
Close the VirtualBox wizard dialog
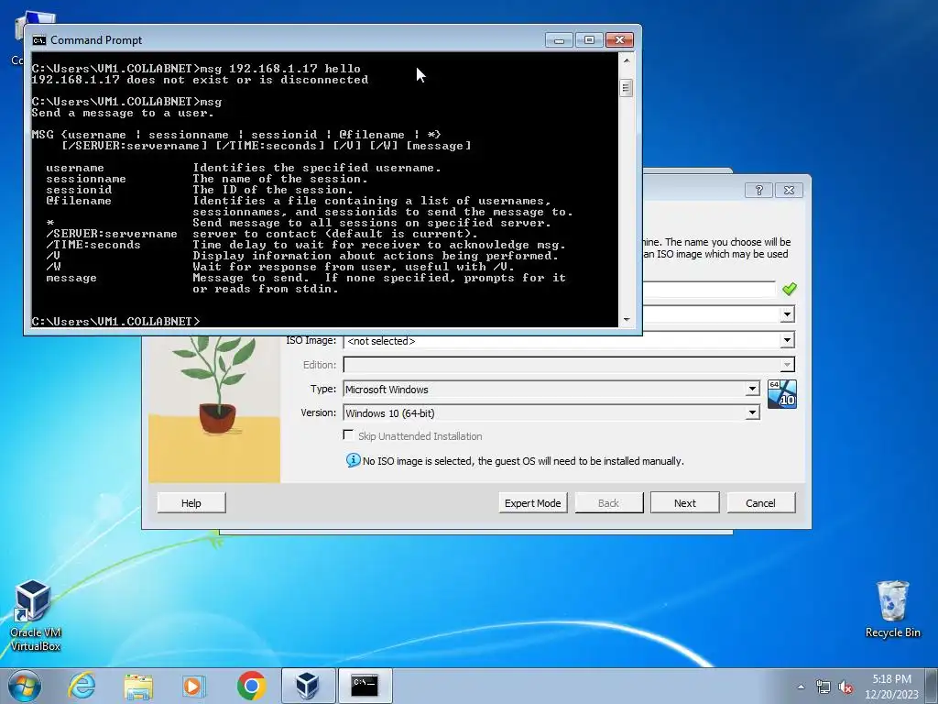(x=789, y=191)
